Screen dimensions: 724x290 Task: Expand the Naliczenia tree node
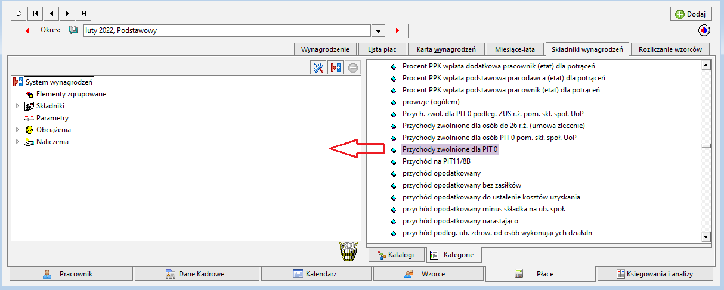pos(17,142)
